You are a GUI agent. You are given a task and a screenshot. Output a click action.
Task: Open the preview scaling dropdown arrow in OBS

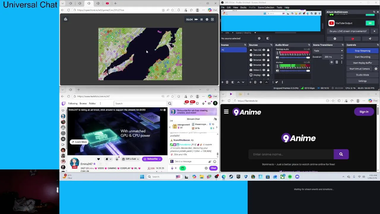[255, 33]
